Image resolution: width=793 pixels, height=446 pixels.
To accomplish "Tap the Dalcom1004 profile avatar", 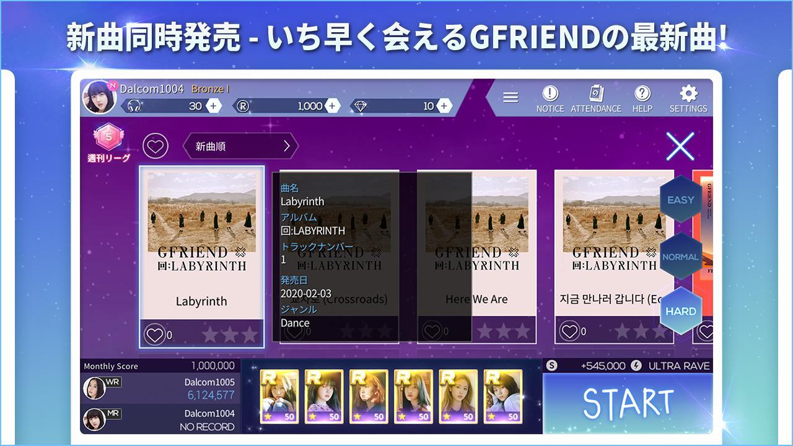I will [x=99, y=98].
